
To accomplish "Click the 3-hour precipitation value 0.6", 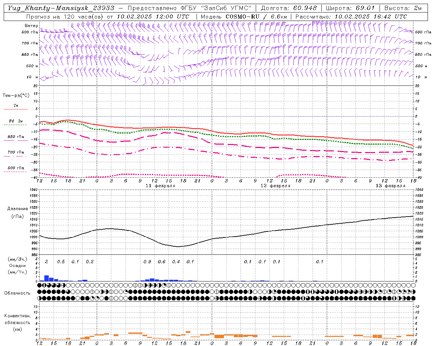I will 162,262.
